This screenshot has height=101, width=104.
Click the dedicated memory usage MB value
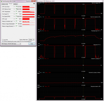(x=19, y=24)
